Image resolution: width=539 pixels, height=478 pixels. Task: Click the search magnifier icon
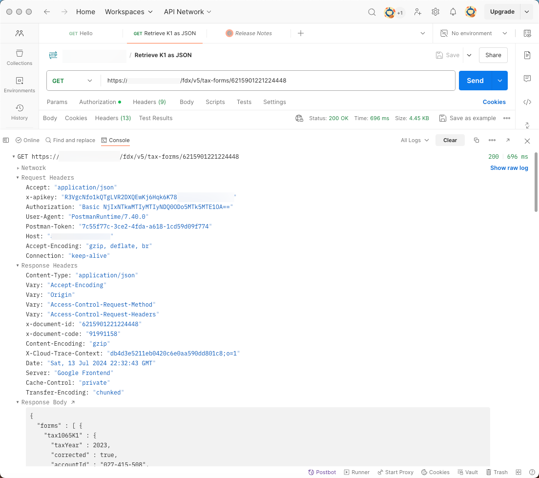point(372,12)
